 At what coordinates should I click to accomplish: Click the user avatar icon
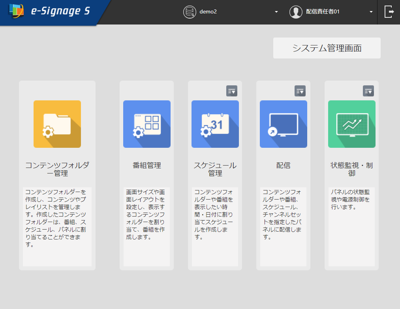pyautogui.click(x=296, y=12)
